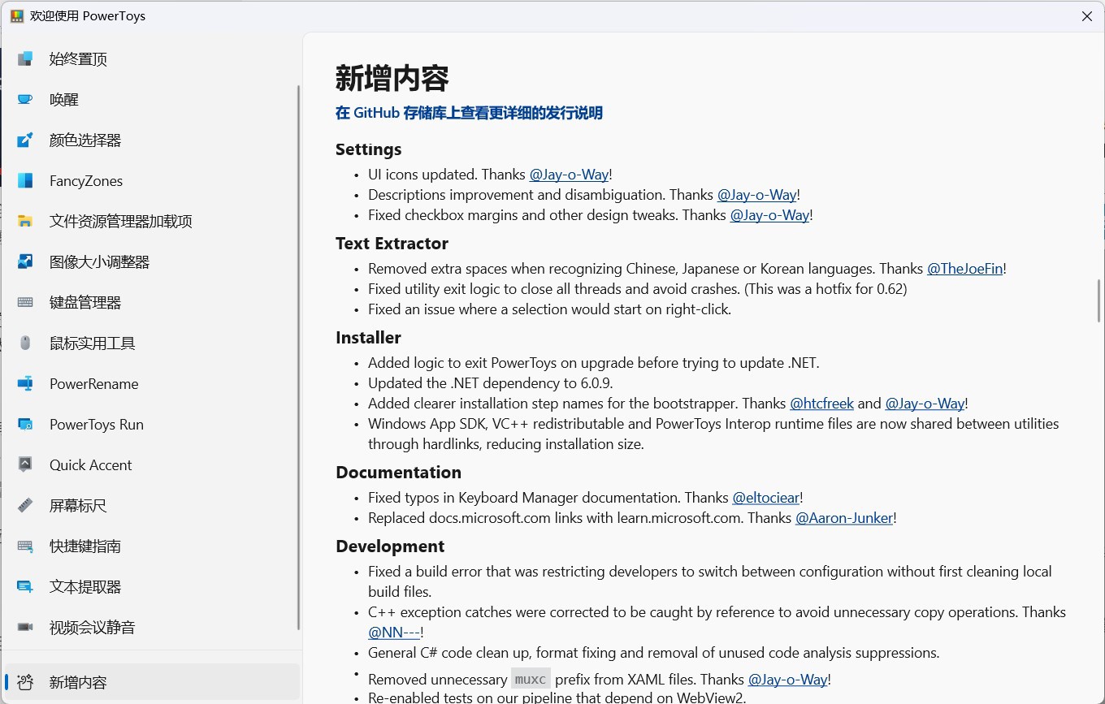Open the 键盘管理器 (Keyboard Manager) utility
1105x704 pixels.
[86, 302]
